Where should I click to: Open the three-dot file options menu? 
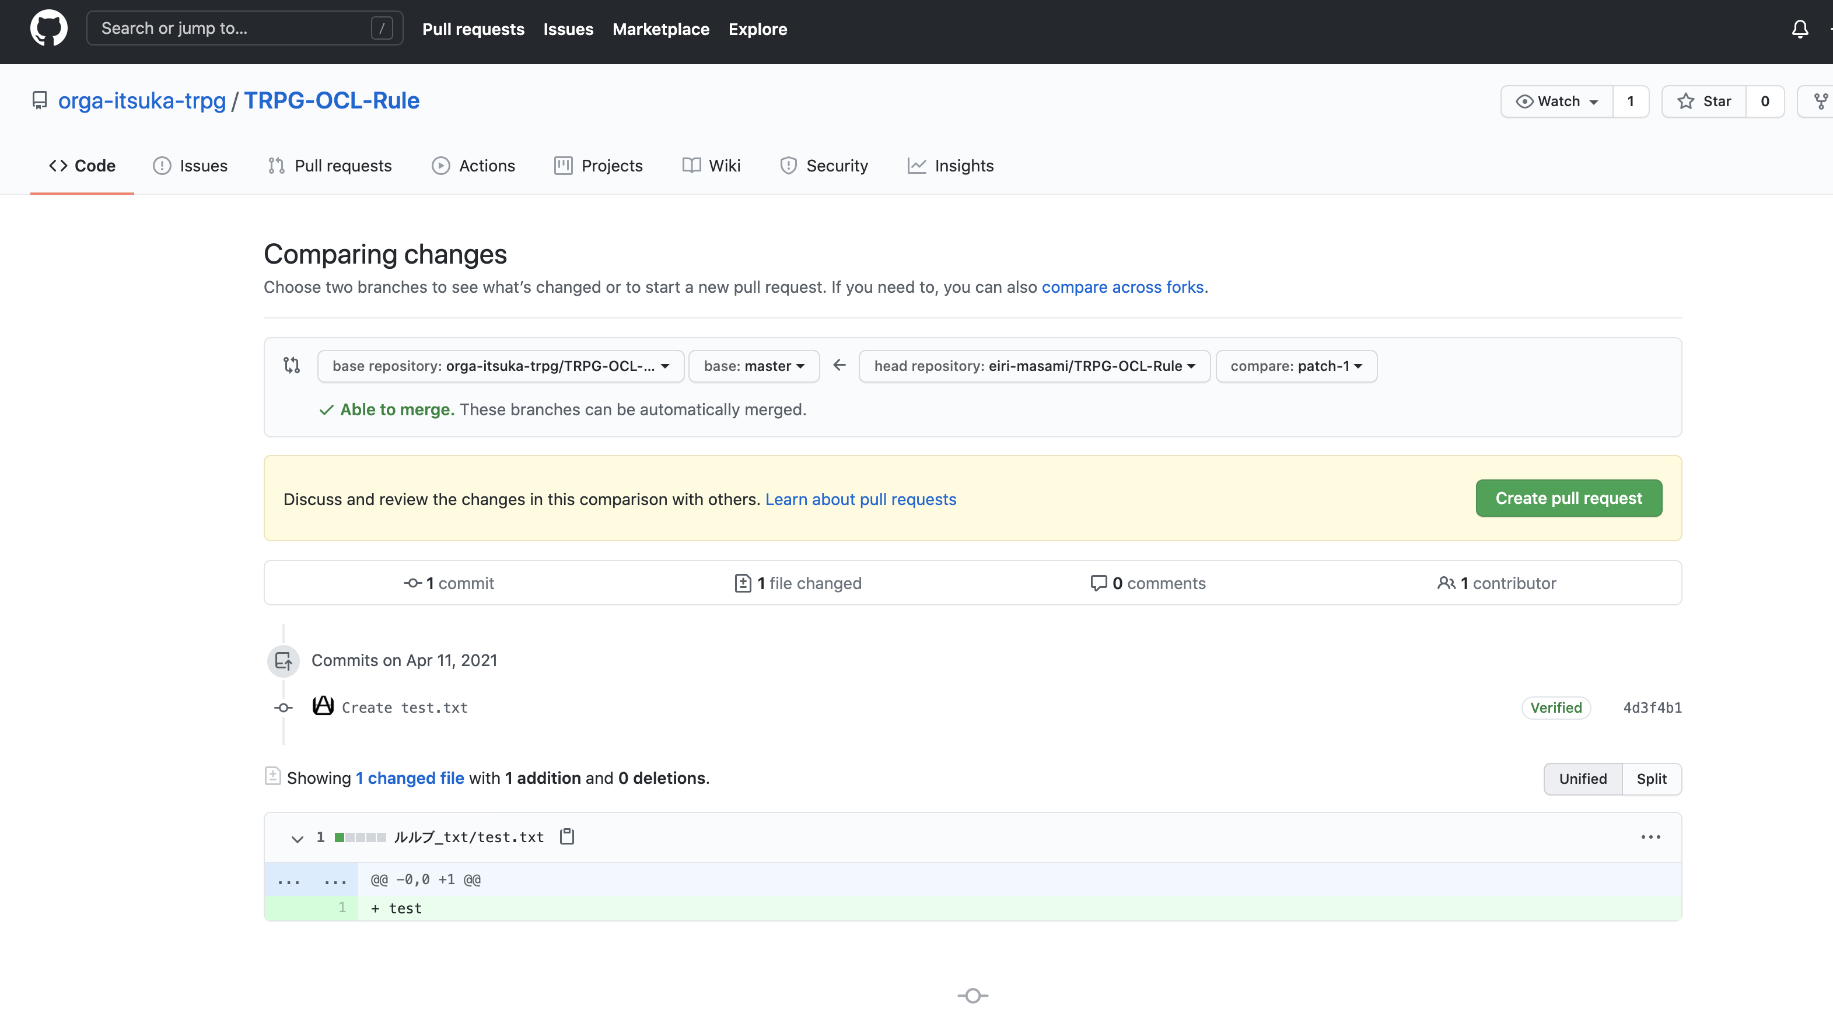click(1650, 837)
